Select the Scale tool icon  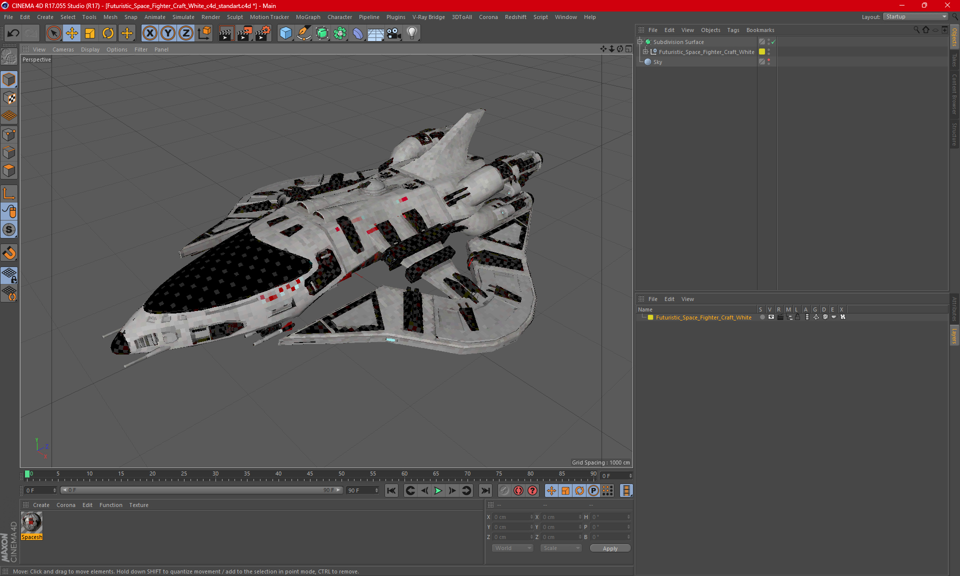click(x=90, y=33)
